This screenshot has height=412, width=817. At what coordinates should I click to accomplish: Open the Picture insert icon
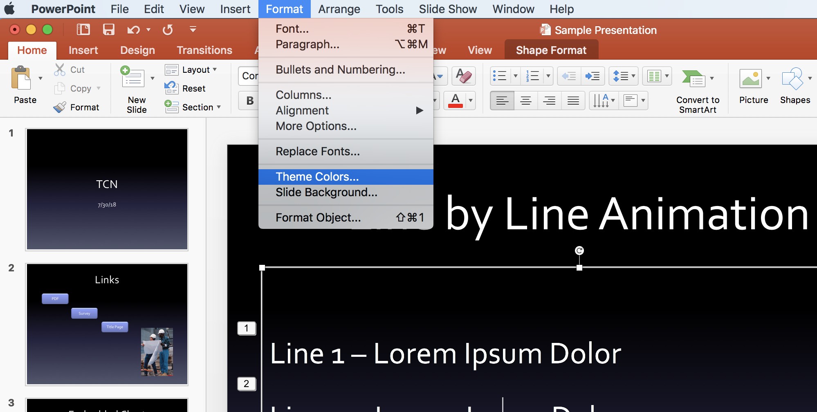(751, 78)
